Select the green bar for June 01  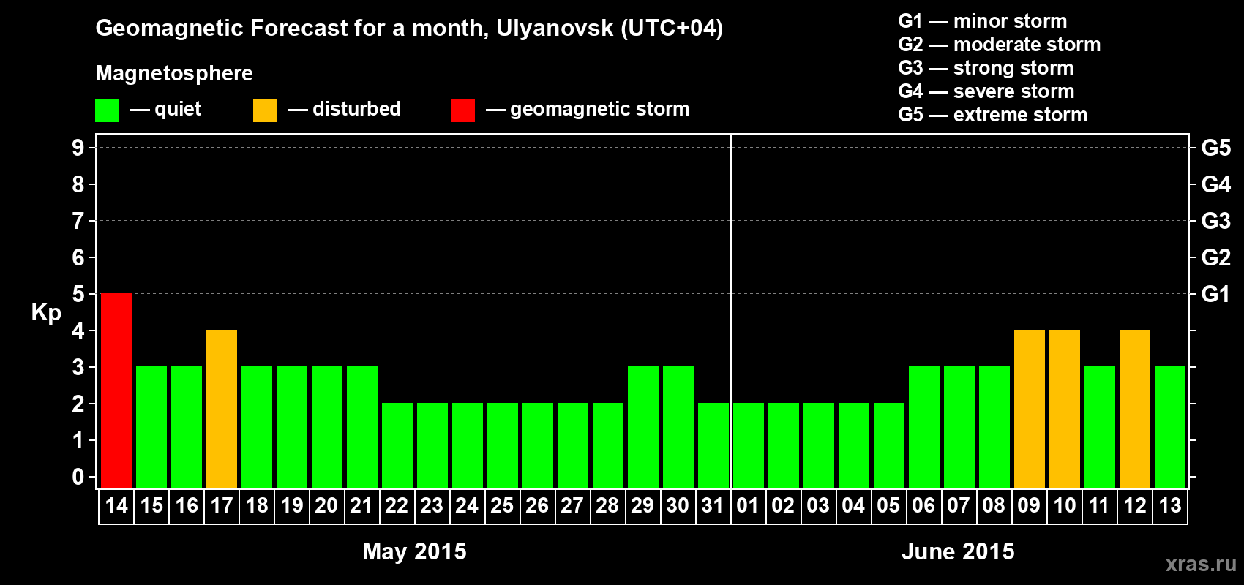[749, 445]
